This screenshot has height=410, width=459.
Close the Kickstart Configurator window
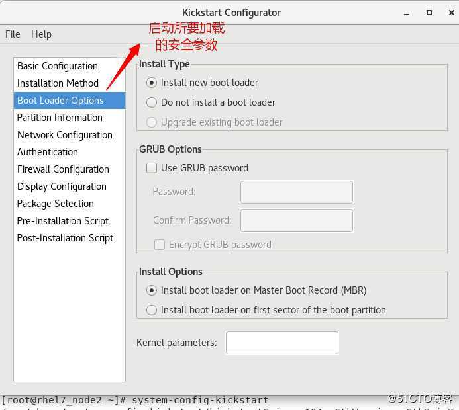tap(452, 13)
